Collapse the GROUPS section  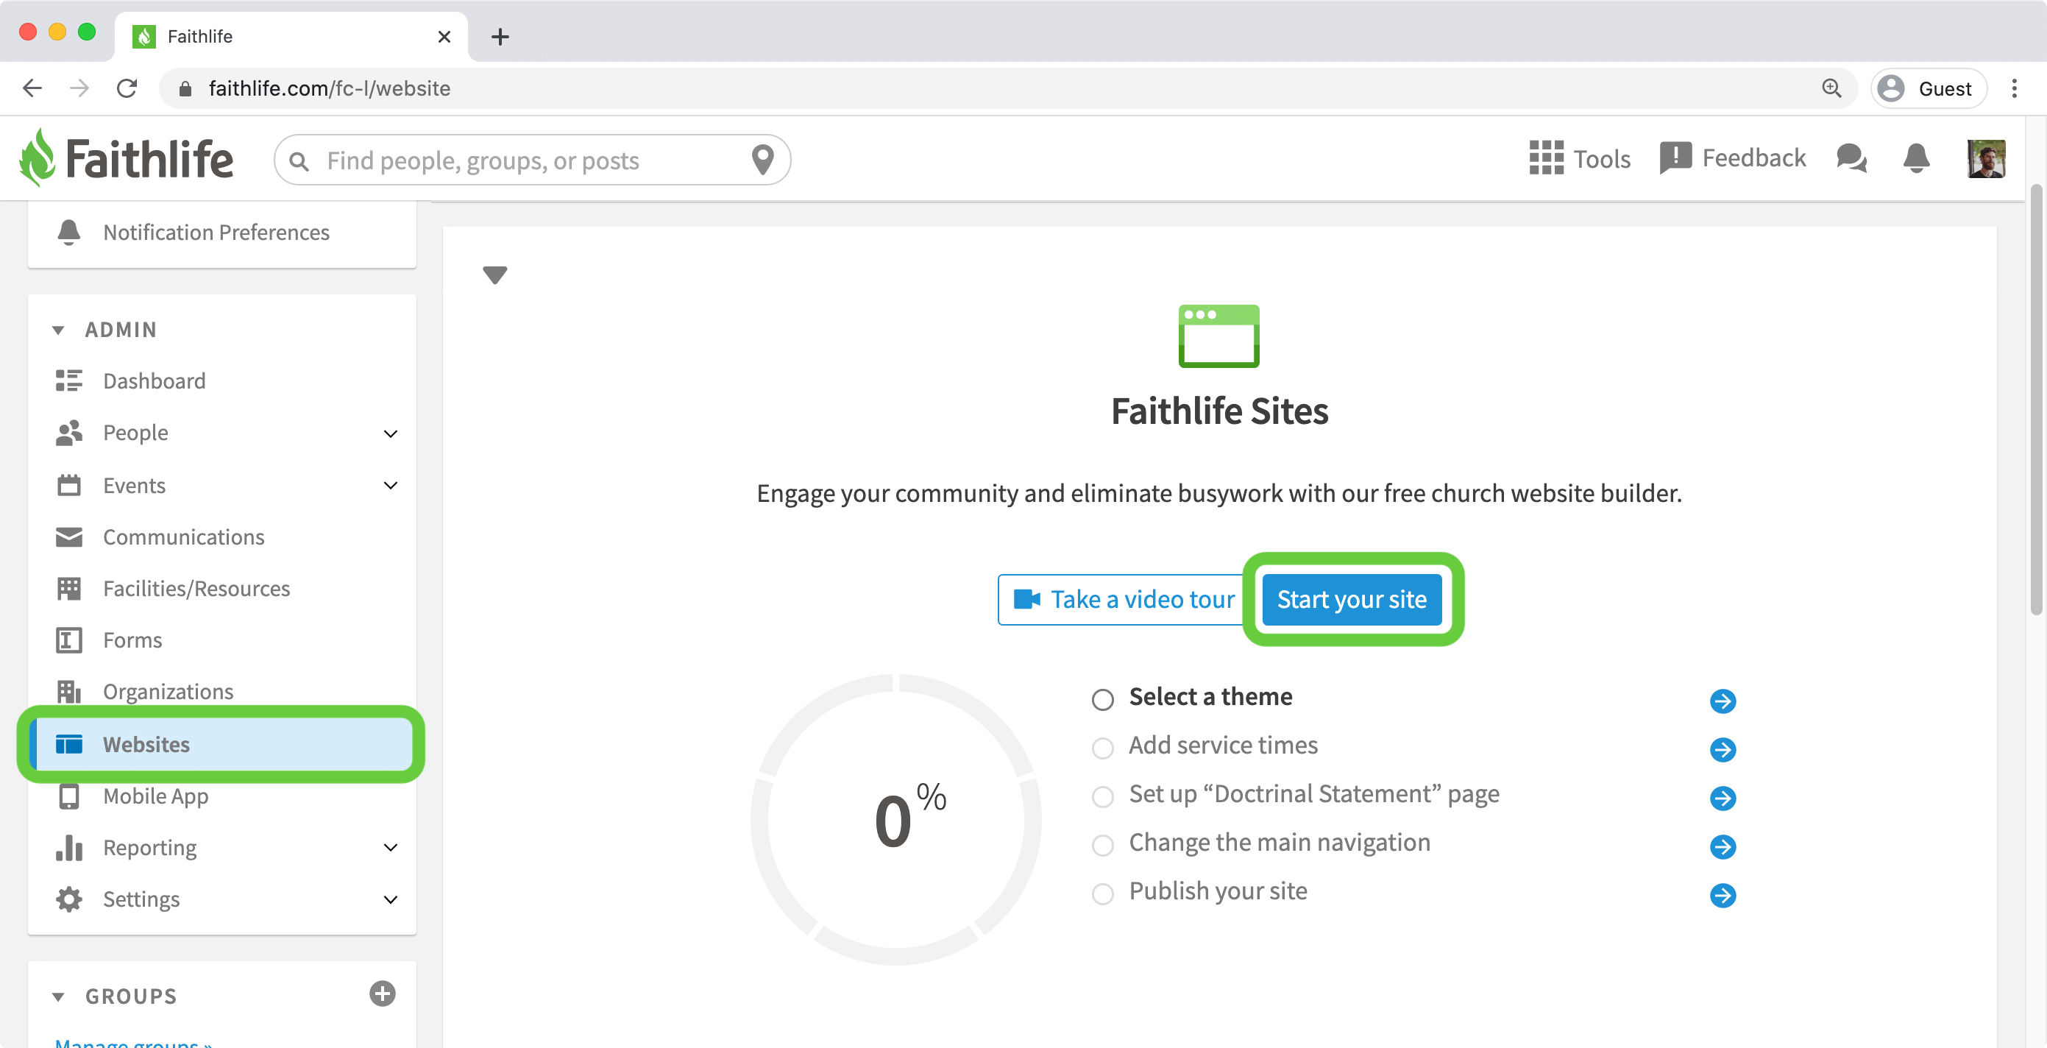(x=58, y=996)
